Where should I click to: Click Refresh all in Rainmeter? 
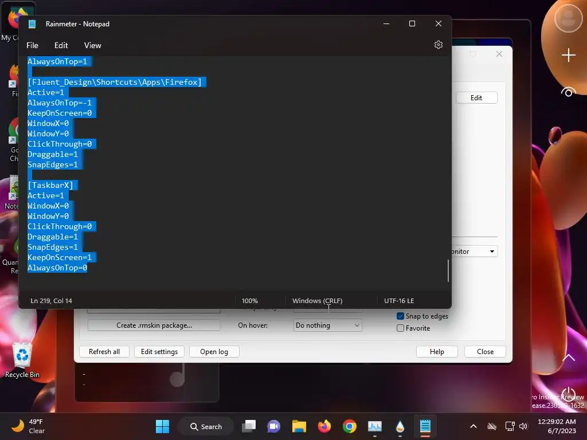(104, 352)
